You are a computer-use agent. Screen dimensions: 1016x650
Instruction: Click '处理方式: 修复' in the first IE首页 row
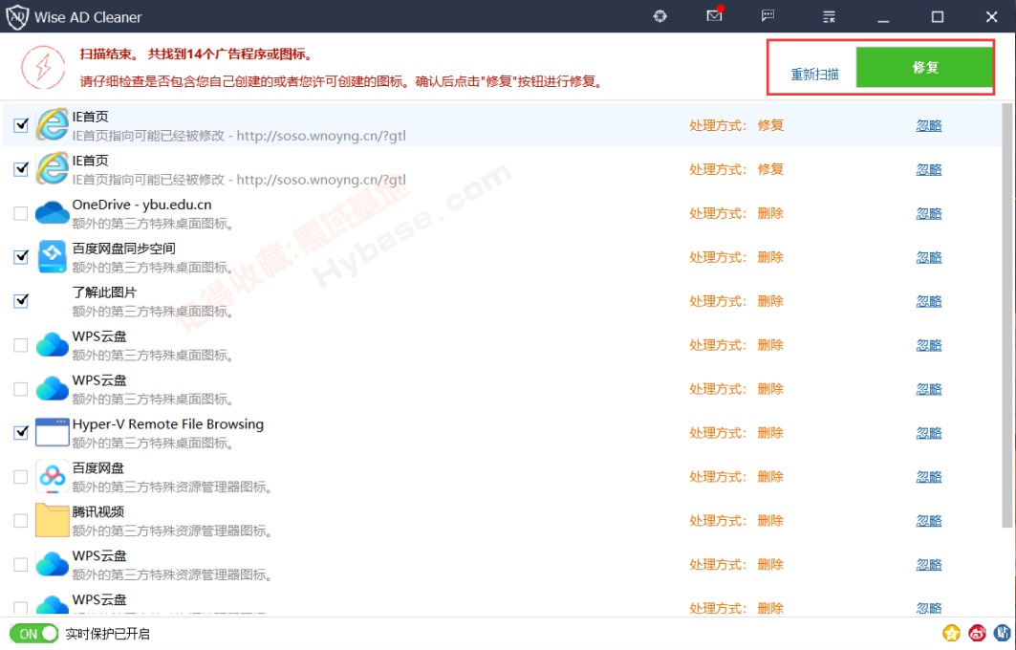pos(737,125)
